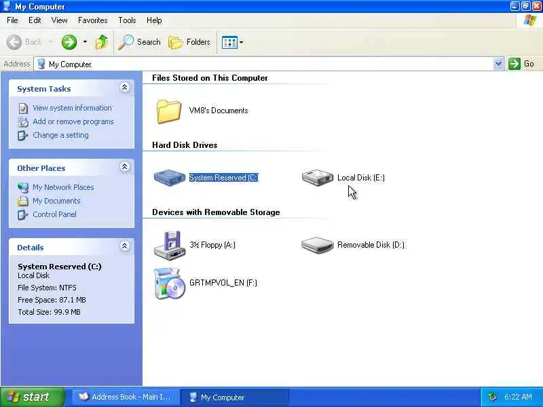Go up one folder level icon
This screenshot has width=543, height=407.
click(102, 42)
